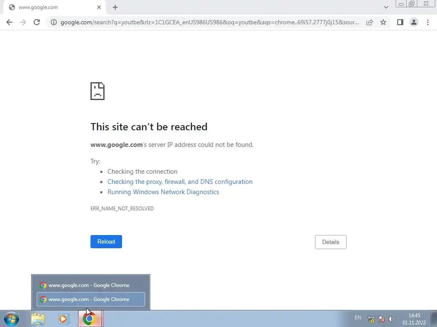Screen dimensions: 437x327
Task: Expand the tab search chevron
Action: pos(386,7)
